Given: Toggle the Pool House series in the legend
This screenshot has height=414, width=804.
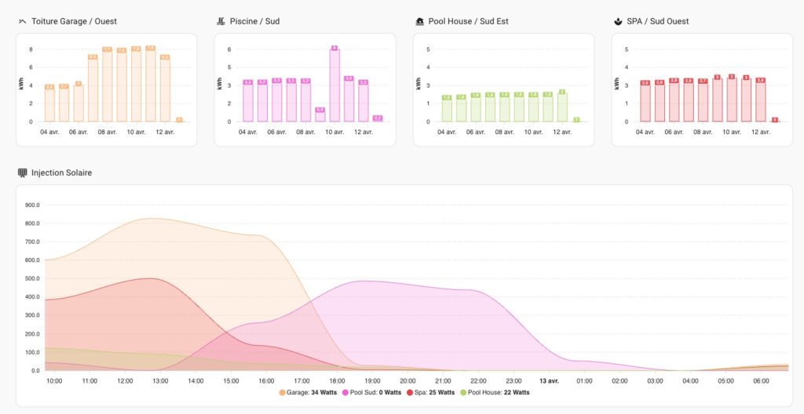Looking at the screenshot, I should (x=495, y=393).
